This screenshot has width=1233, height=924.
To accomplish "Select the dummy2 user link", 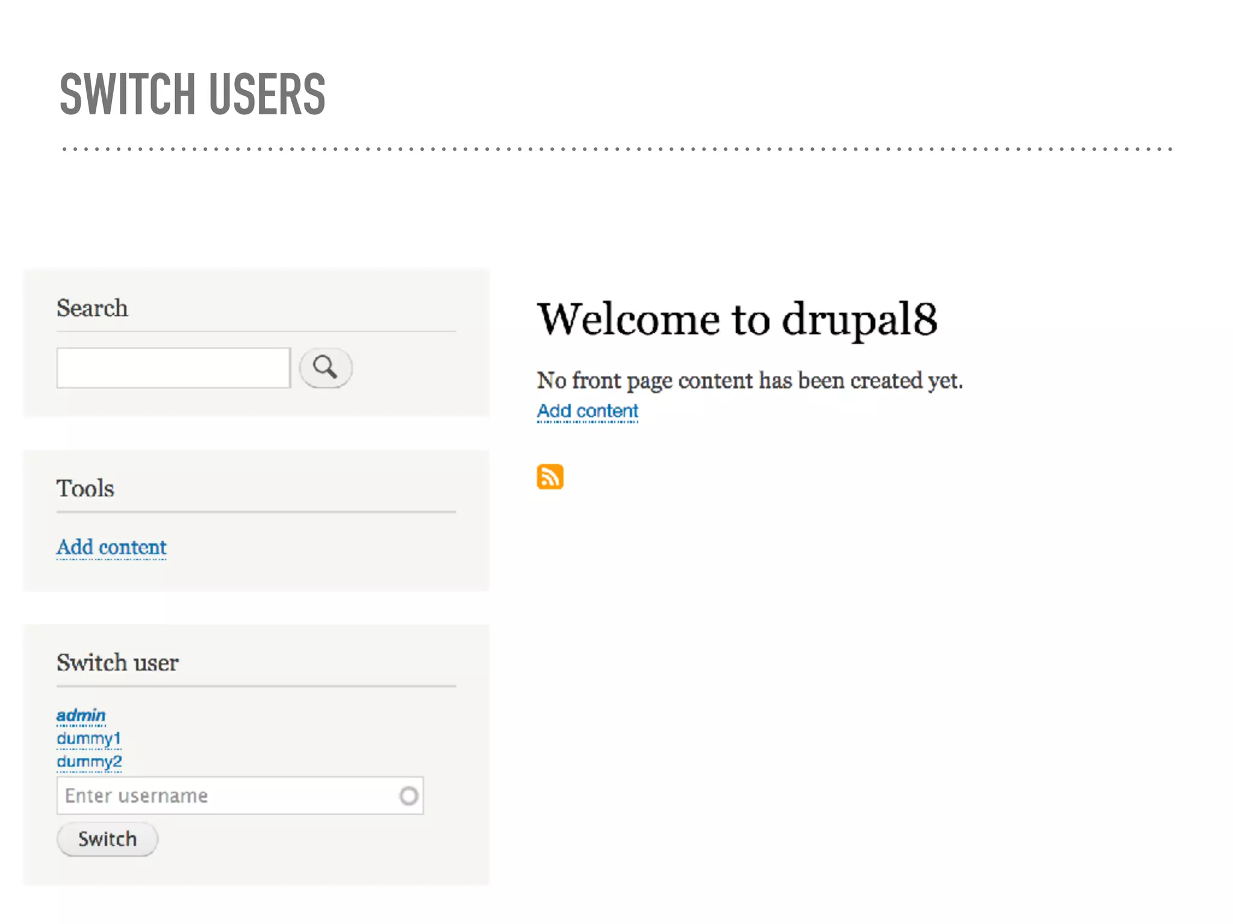I will point(89,762).
